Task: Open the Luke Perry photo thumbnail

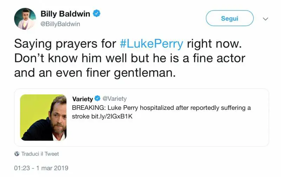Action: (x=43, y=117)
